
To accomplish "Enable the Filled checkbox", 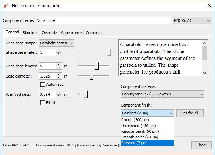I will click(x=42, y=103).
